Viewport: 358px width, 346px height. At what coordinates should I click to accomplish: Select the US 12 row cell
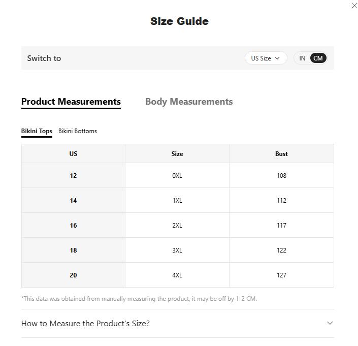point(73,176)
